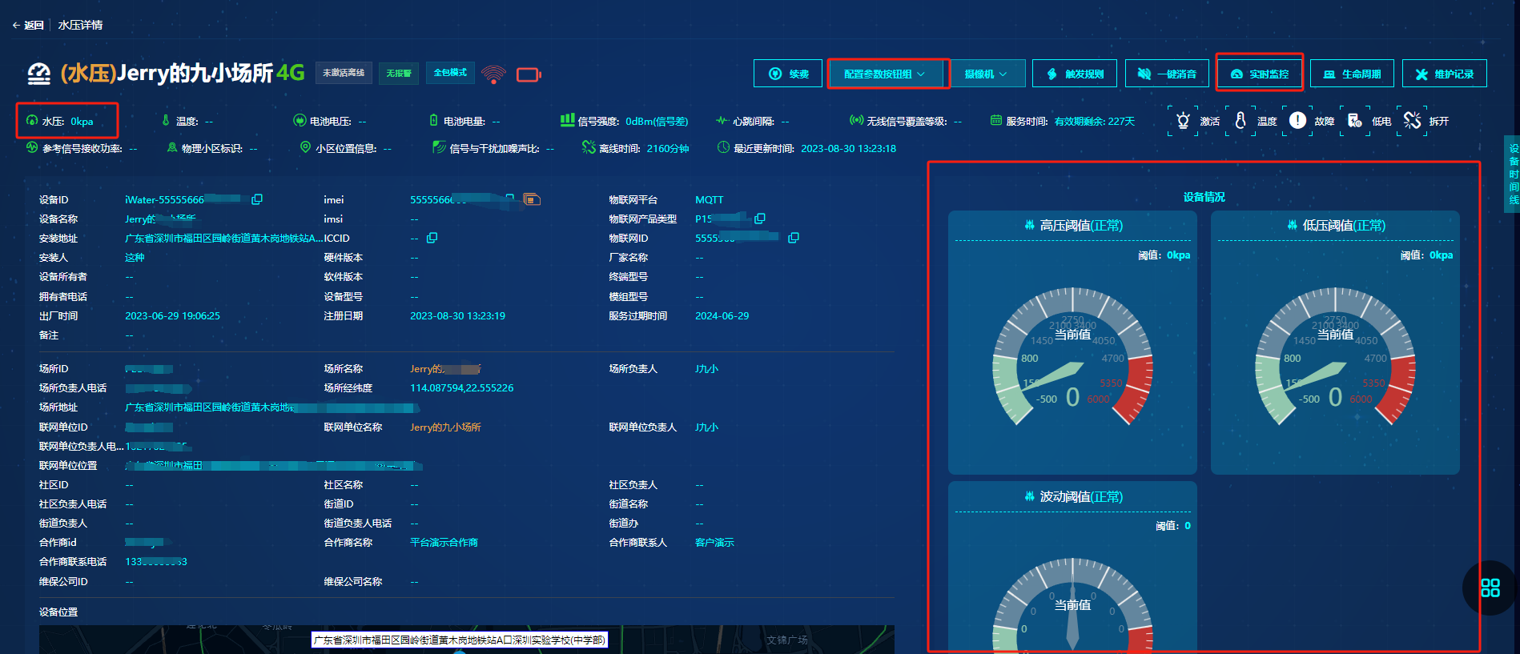Screen dimensions: 1520x654
Task: Copy the ICCID value
Action: tap(432, 238)
